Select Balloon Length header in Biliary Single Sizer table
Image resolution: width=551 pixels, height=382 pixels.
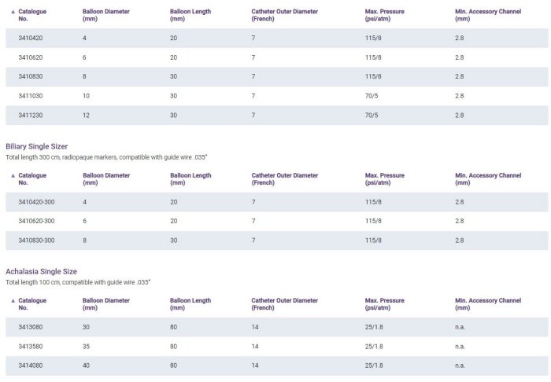(190, 179)
